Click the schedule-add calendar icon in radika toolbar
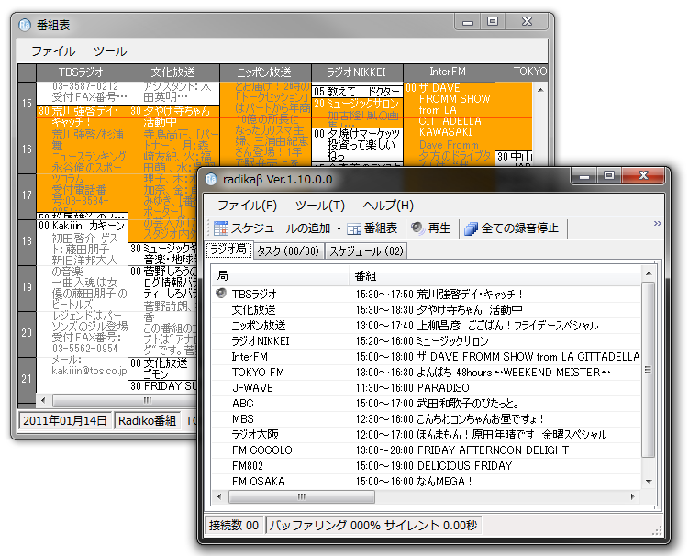This screenshot has width=689, height=556. point(220,228)
